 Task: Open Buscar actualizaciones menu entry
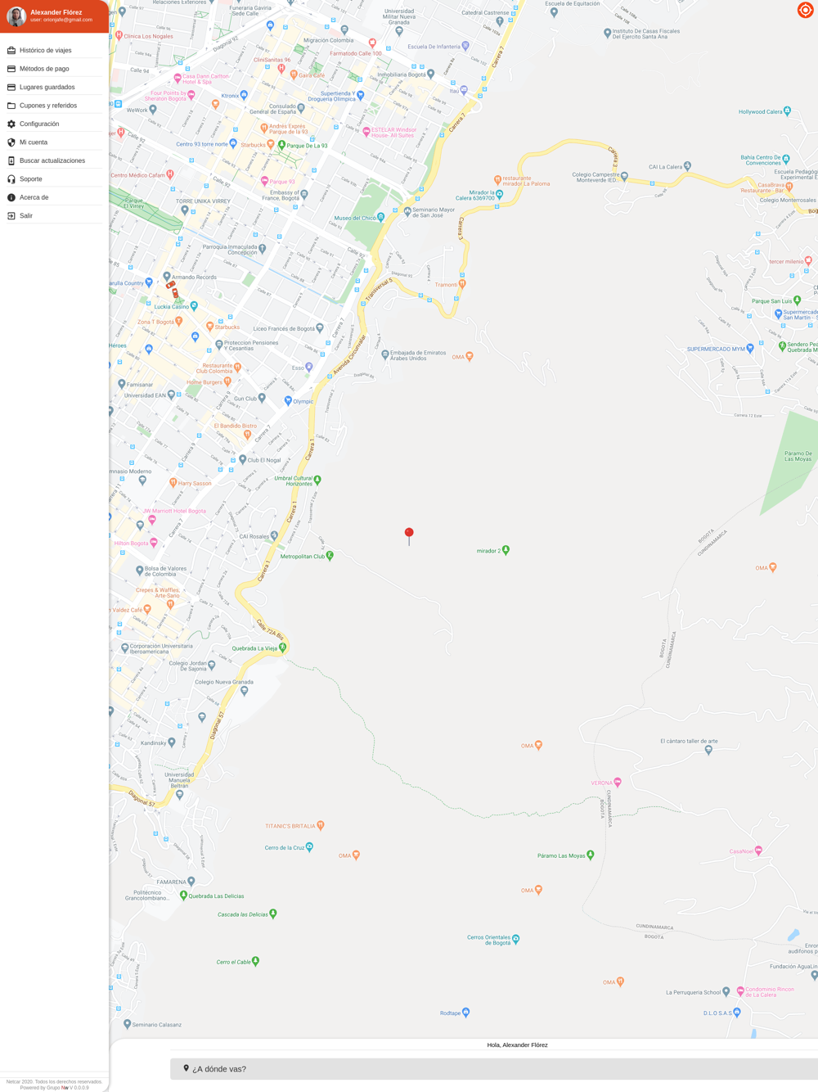54,160
